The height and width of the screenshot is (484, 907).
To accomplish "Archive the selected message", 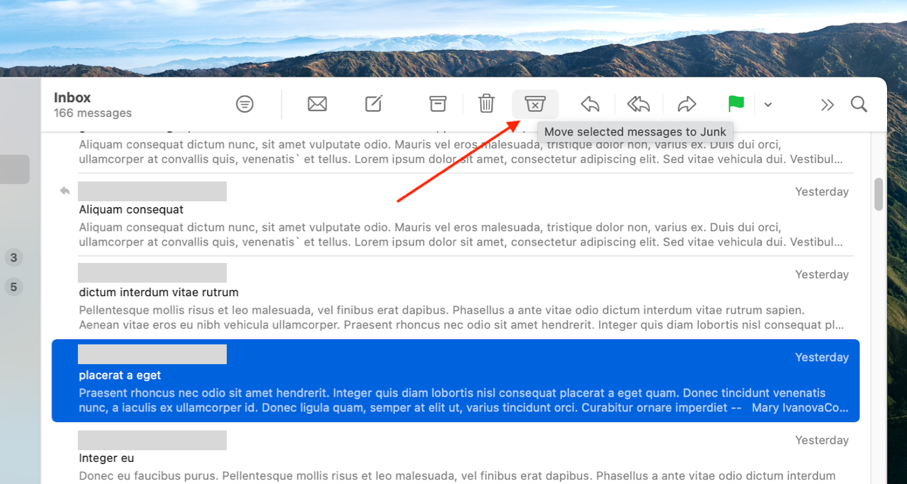I will (x=437, y=104).
